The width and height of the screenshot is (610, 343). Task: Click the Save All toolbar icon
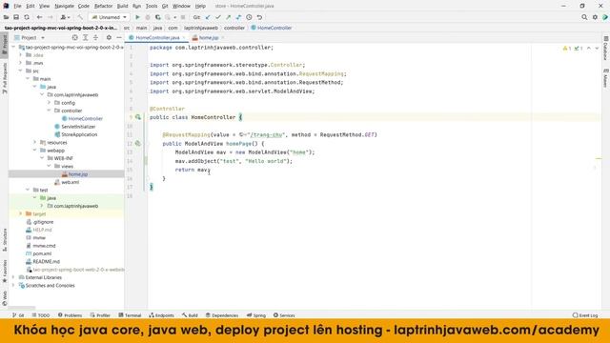(x=16, y=17)
